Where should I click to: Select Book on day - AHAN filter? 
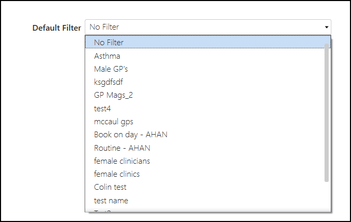pyautogui.click(x=130, y=135)
